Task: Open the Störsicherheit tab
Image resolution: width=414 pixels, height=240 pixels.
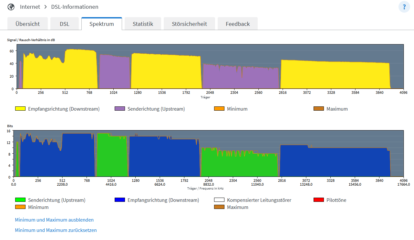Action: [x=189, y=24]
